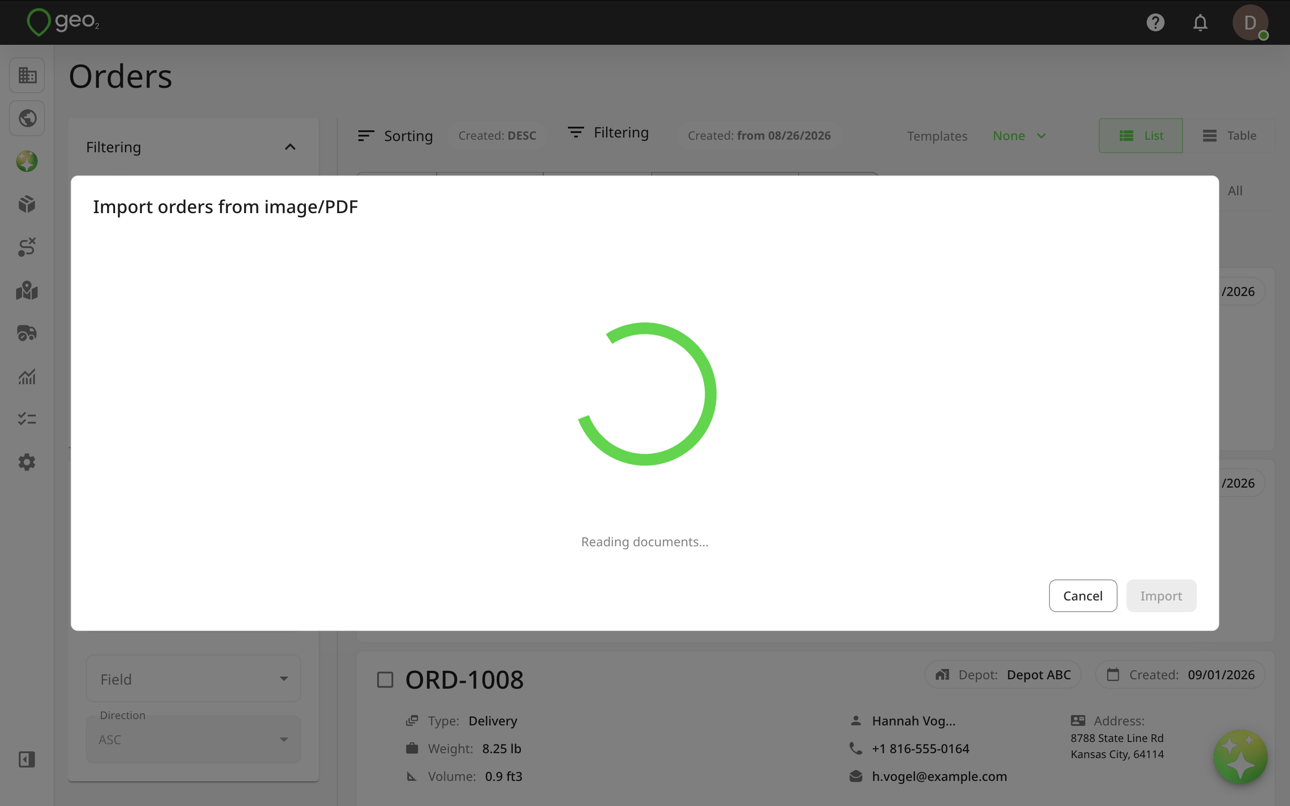Click the Import orders from image/PDF title
The width and height of the screenshot is (1290, 806).
coord(225,206)
